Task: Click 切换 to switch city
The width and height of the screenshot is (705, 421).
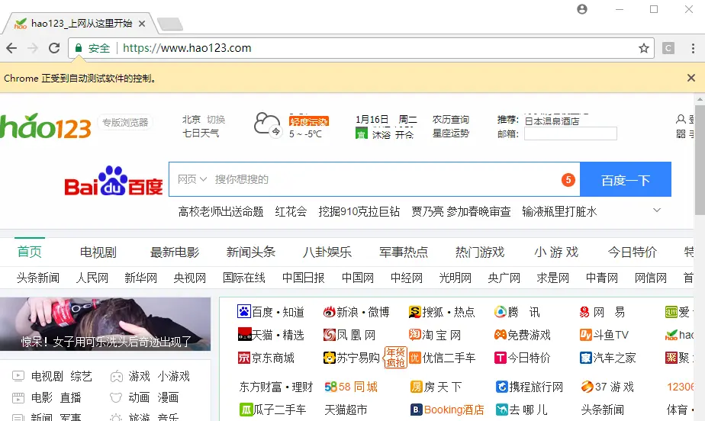Action: pyautogui.click(x=216, y=120)
